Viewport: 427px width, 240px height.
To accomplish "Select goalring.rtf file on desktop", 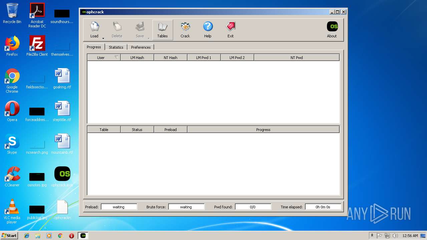I will tap(62, 79).
